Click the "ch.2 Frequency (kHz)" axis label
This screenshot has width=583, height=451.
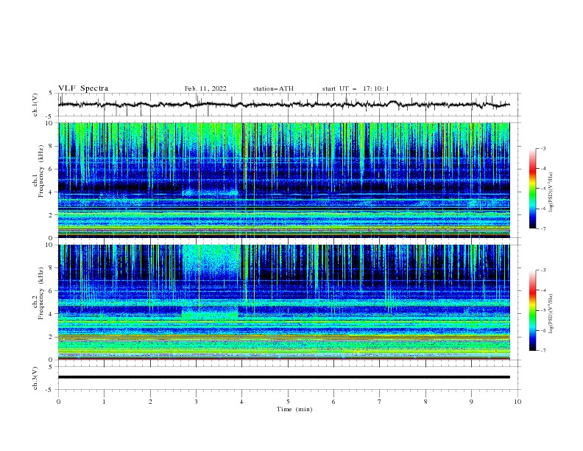tap(38, 293)
